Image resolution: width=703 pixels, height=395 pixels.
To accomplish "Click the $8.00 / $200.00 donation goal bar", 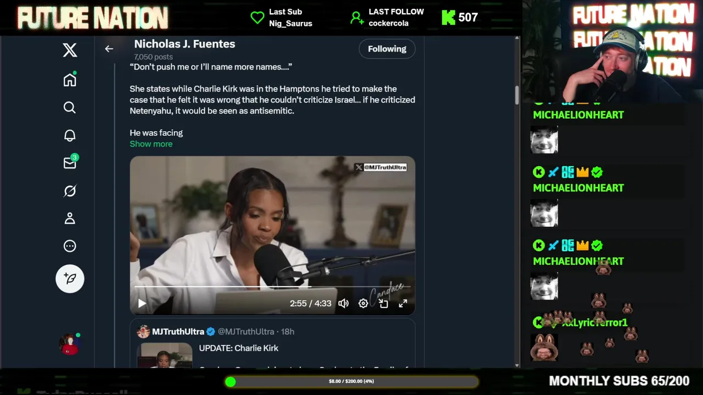I will 351,381.
